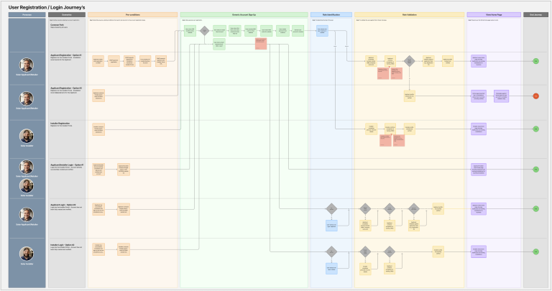Screen dimensions: 552x291
Task: Click the Installer Registration scenario label
Action: [x=60, y=124]
